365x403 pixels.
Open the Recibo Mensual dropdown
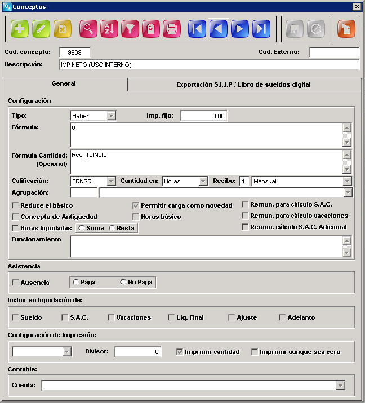click(x=347, y=181)
